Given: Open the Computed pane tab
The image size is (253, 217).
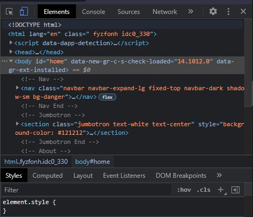Looking at the screenshot, I should tap(47, 176).
